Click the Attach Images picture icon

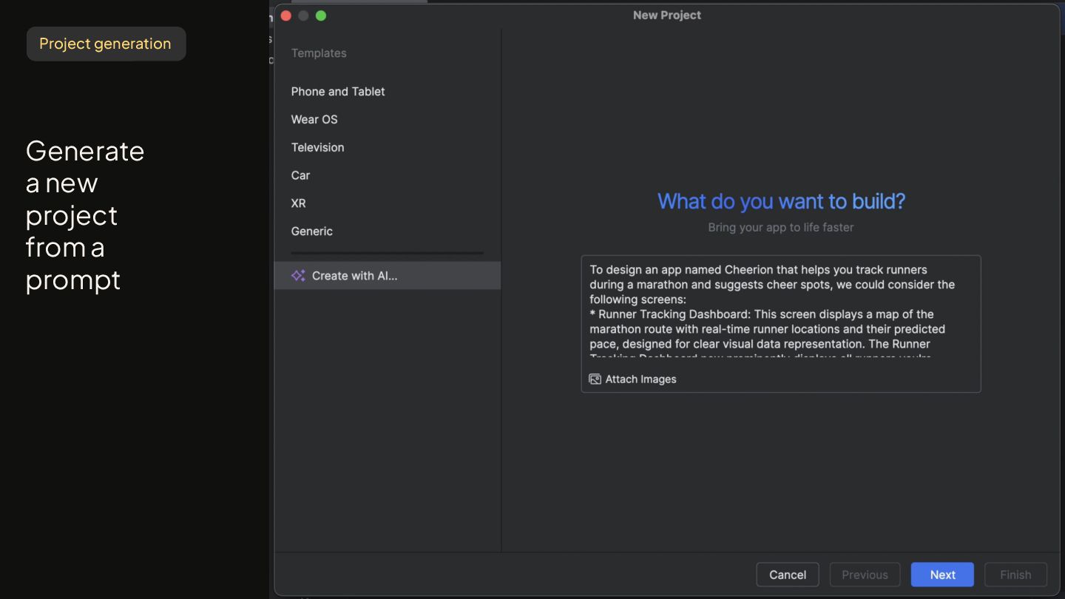[x=595, y=379]
